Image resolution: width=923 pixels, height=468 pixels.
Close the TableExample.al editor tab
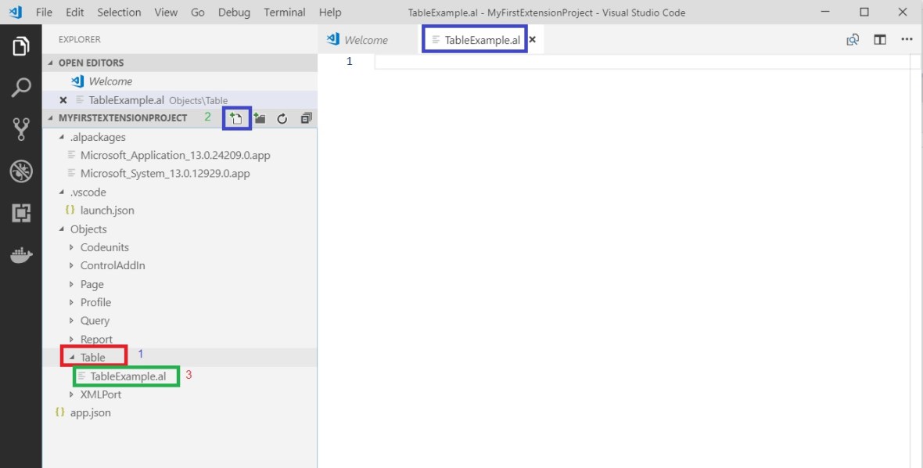pyautogui.click(x=533, y=40)
